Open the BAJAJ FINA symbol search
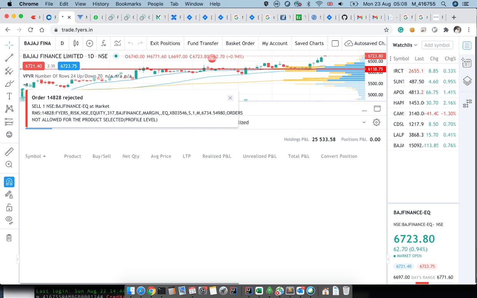Screen dimensions: 477x298 [37, 43]
